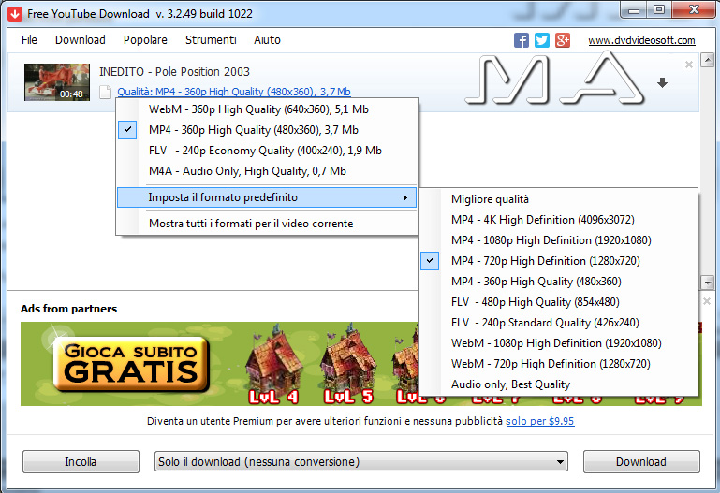The width and height of the screenshot is (720, 493).
Task: Click the solo per $9.95 premium link
Action: (540, 421)
